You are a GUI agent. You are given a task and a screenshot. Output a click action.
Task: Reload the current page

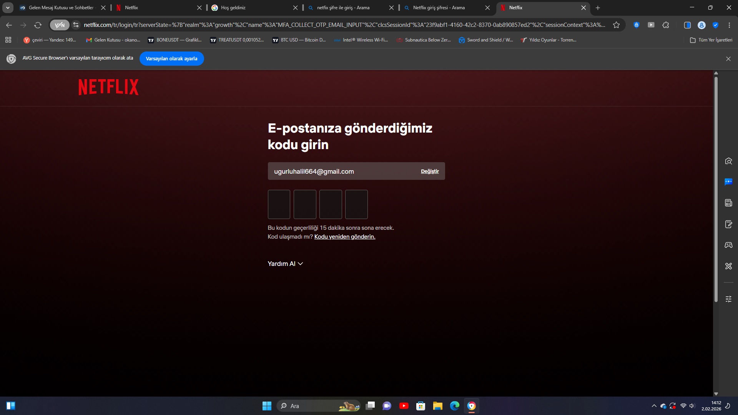[x=38, y=25]
